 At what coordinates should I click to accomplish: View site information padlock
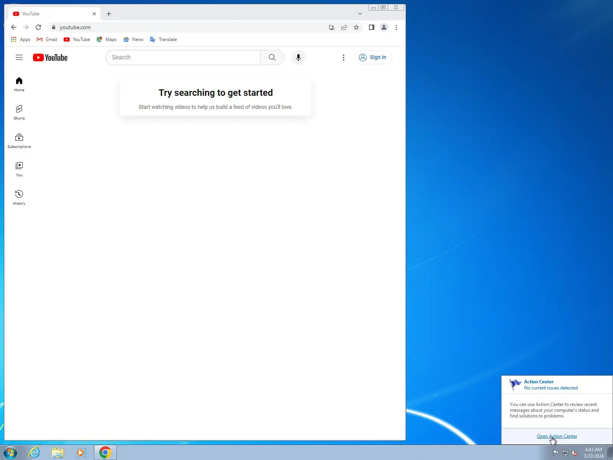pos(54,27)
